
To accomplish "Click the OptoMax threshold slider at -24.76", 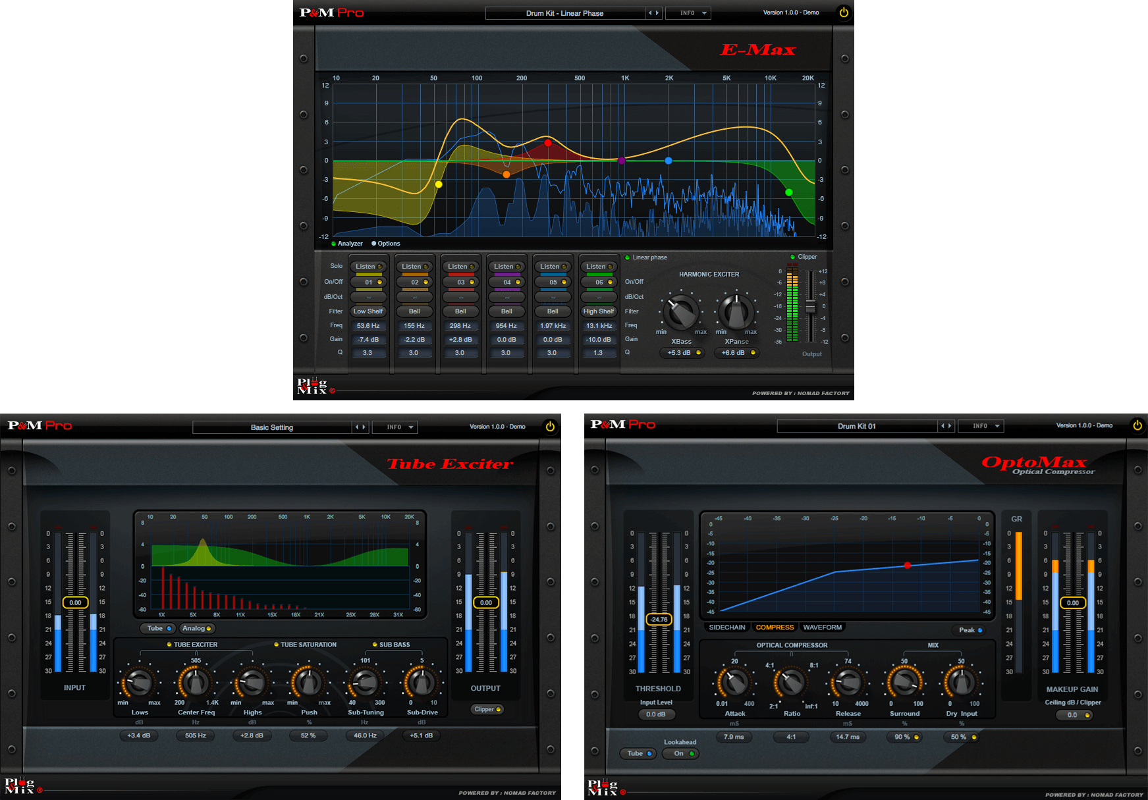I will tap(659, 619).
